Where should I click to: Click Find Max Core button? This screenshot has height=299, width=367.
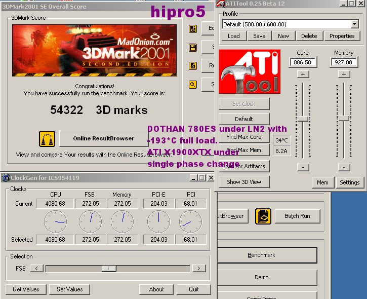pyautogui.click(x=244, y=137)
